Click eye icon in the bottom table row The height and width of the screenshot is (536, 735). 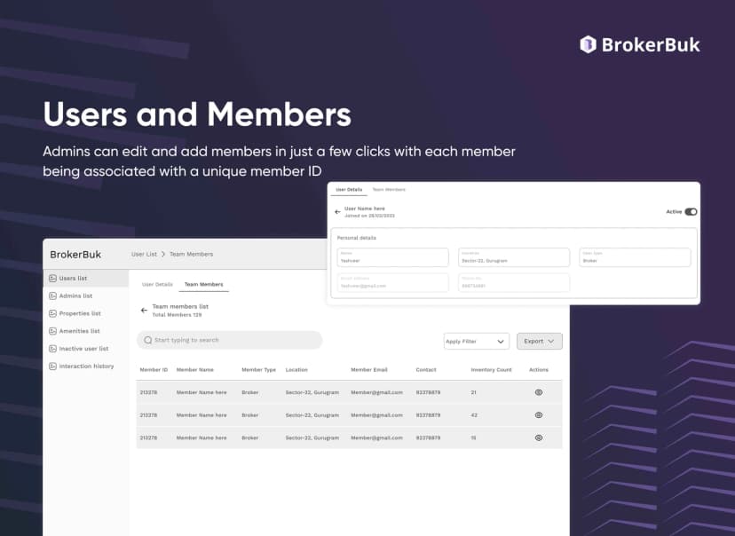pos(539,437)
